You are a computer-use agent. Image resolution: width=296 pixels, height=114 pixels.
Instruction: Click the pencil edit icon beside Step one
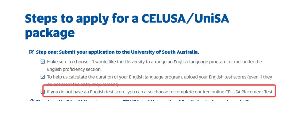31,52
